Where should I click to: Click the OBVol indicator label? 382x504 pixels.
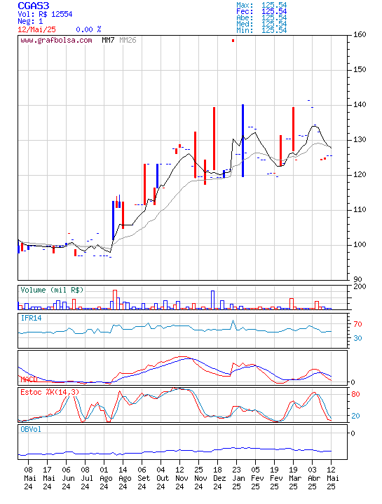click(x=31, y=429)
